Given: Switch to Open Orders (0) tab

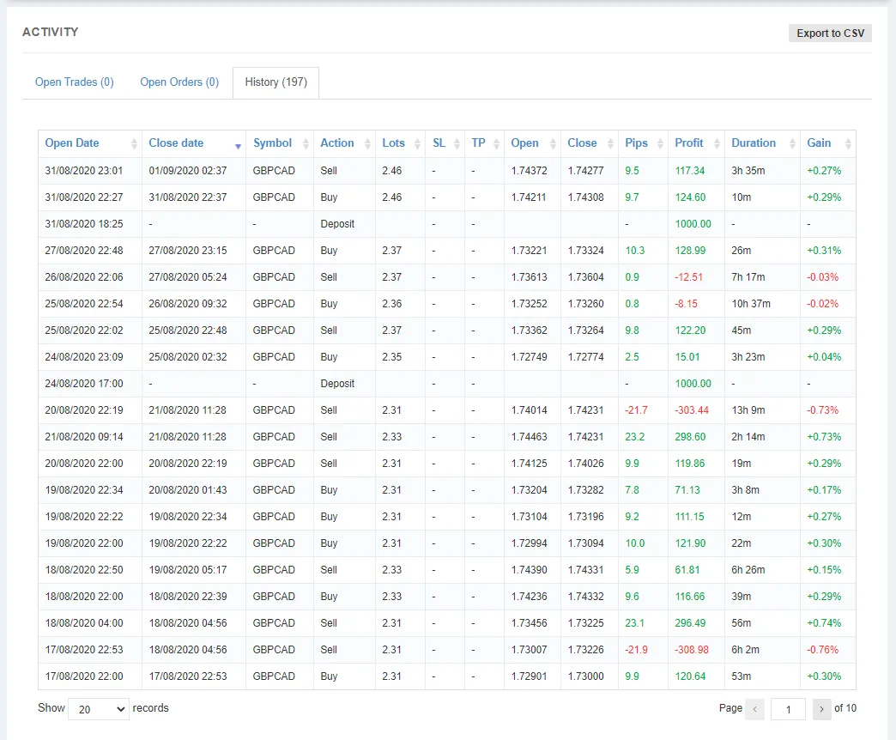Looking at the screenshot, I should 179,82.
